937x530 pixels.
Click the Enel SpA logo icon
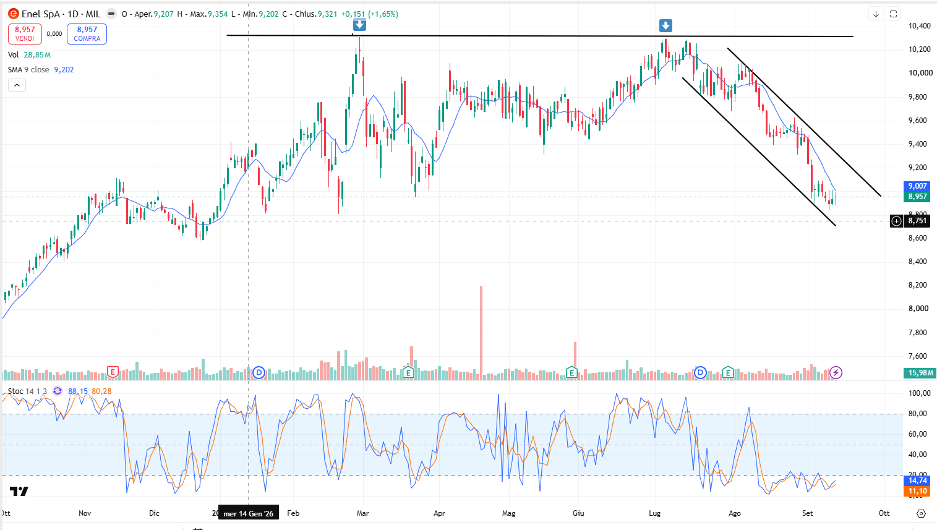point(14,14)
